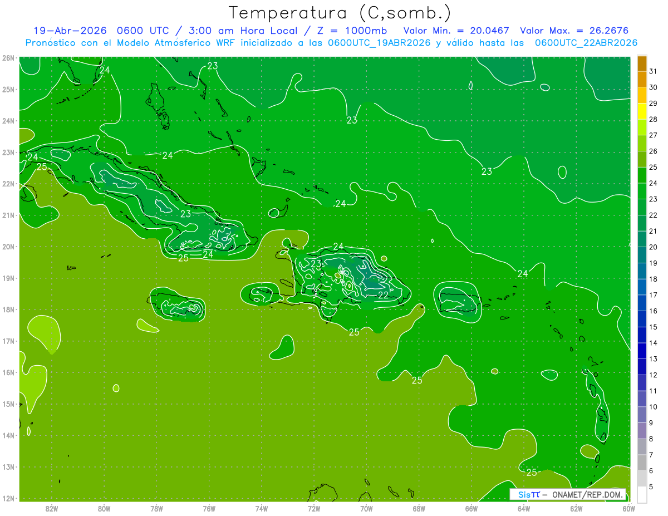Click the 20 label on the color scale
Screen dimensions: 668x516
(654, 247)
